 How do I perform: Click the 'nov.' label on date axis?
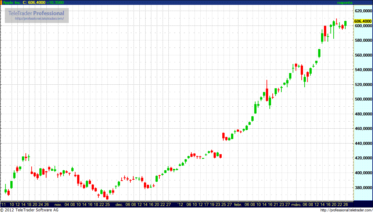coord(58,205)
